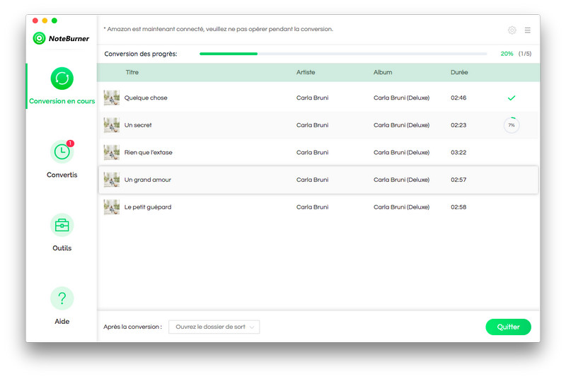Click the Album column header

383,72
